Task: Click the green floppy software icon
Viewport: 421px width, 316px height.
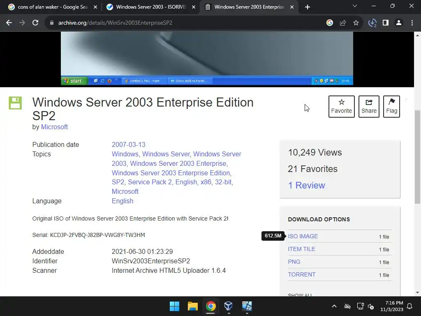Action: [x=15, y=103]
